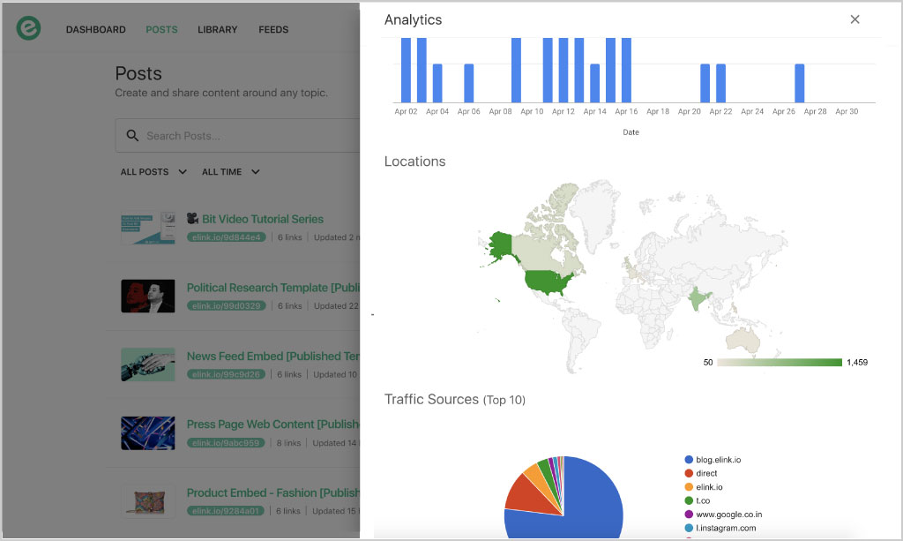The height and width of the screenshot is (541, 903).
Task: Click the Apr 27 bar in chart
Action: point(799,83)
